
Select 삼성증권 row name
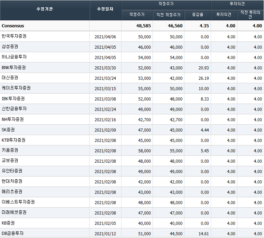tap(10, 47)
